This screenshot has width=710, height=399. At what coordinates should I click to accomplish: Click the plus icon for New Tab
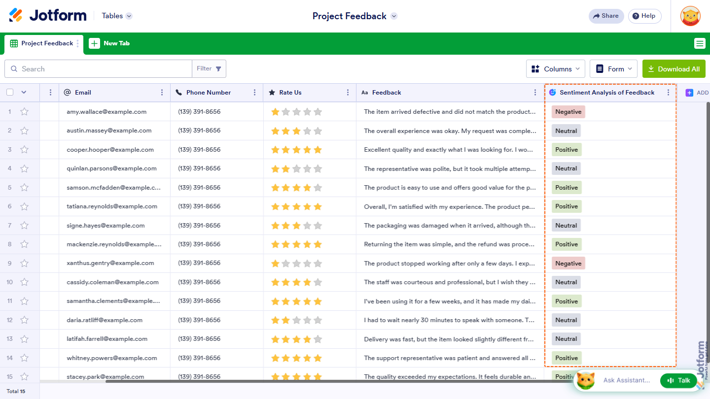pyautogui.click(x=94, y=43)
